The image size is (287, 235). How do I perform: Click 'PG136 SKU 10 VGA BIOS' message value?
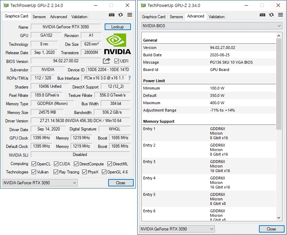click(x=231, y=62)
